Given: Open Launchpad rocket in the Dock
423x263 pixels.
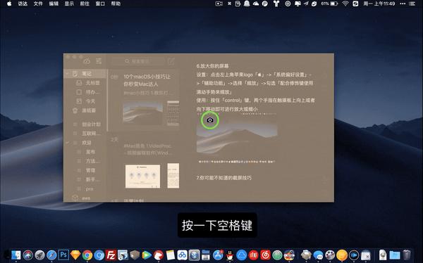Looking at the screenshot, I should click(x=39, y=255).
